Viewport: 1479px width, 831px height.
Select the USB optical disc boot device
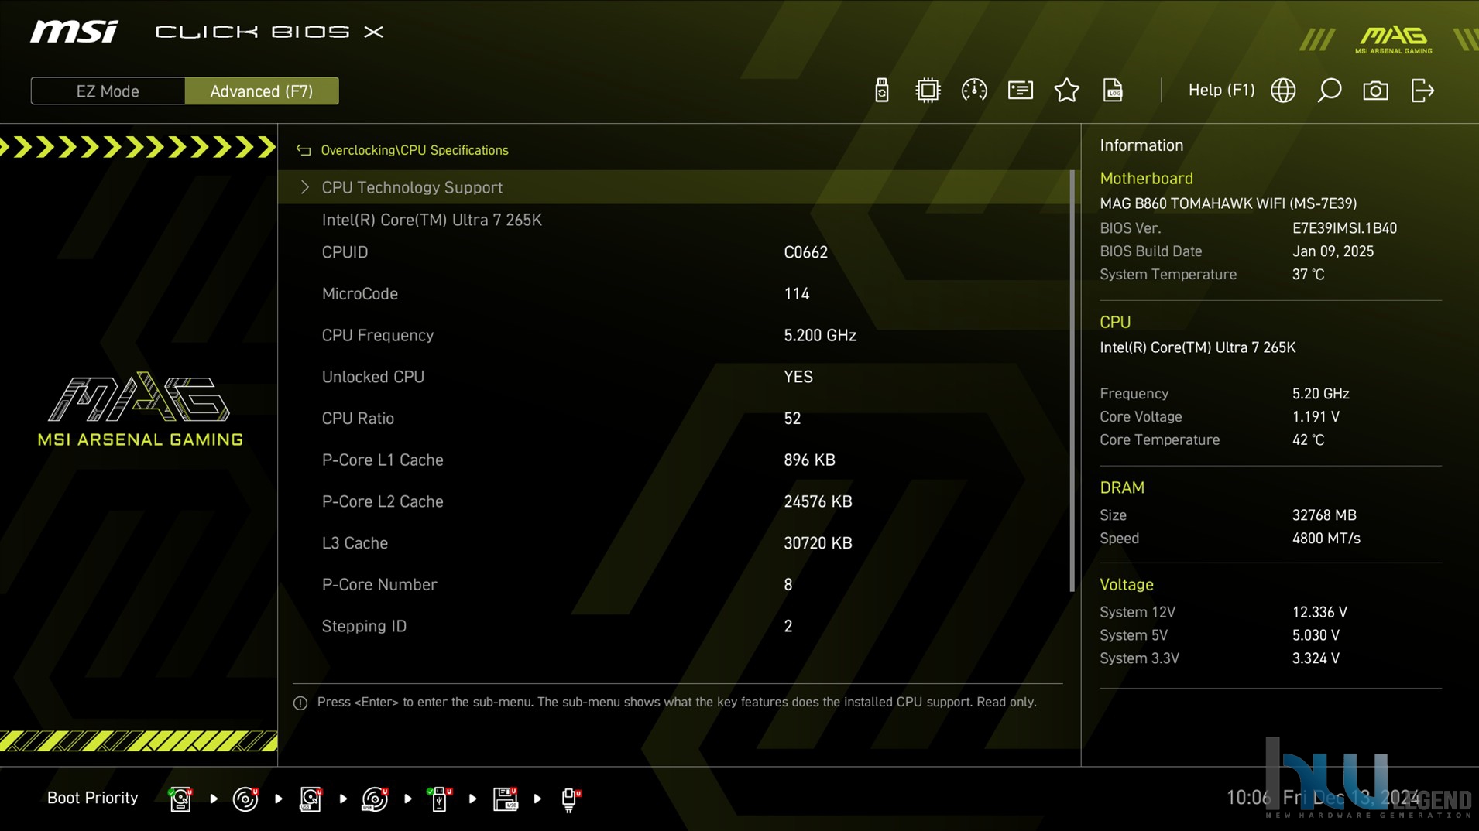[376, 799]
